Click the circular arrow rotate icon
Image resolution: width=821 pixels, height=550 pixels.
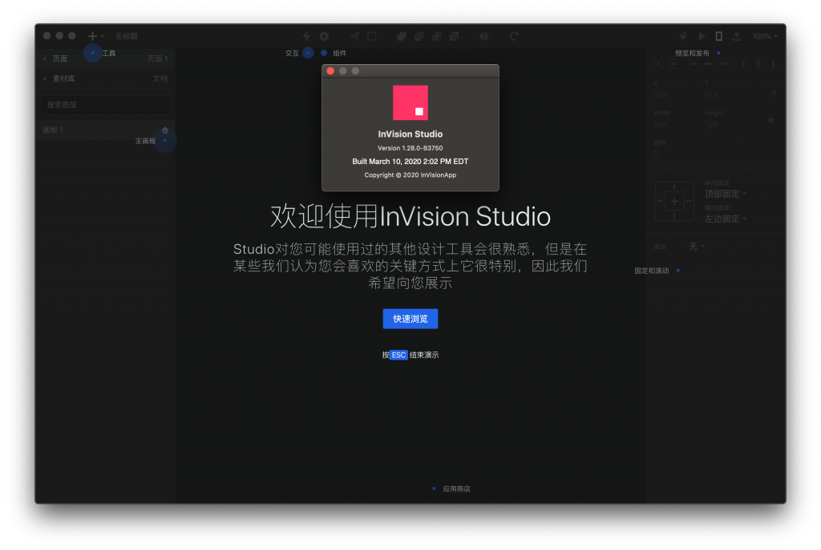[514, 36]
